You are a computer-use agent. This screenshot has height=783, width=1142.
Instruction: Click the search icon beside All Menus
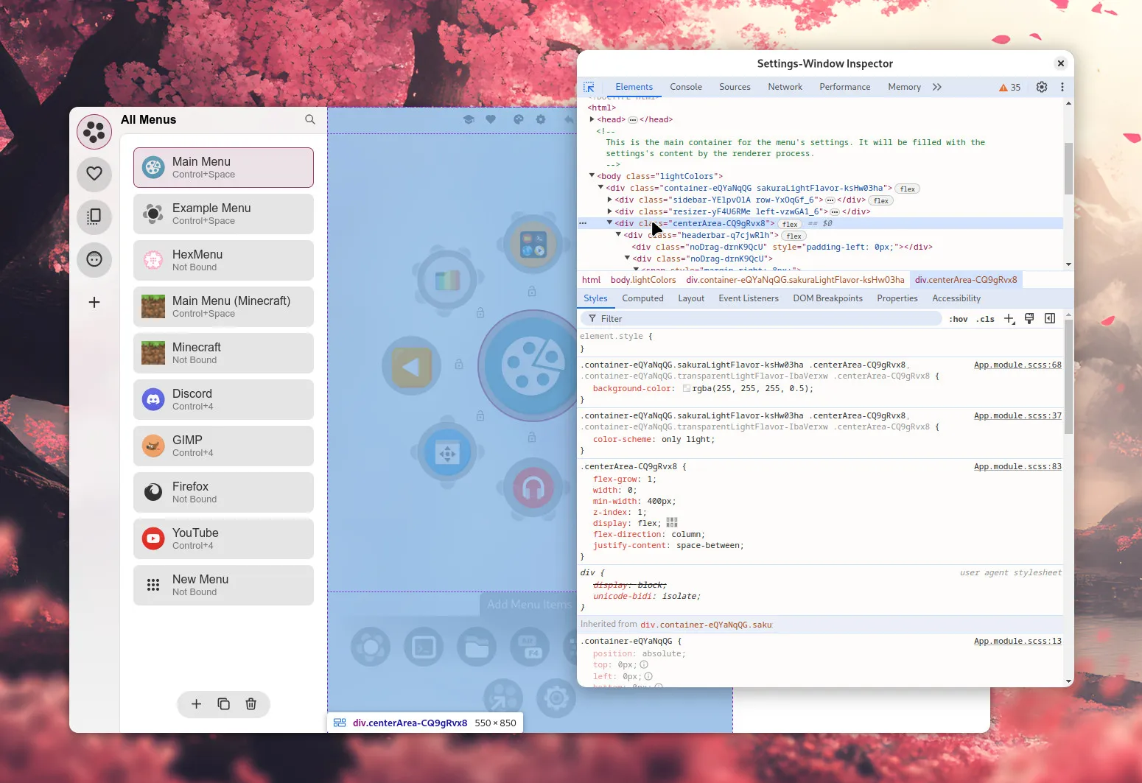pos(310,119)
